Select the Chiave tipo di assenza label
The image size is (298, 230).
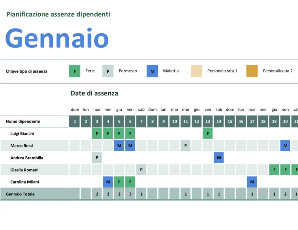[27, 71]
